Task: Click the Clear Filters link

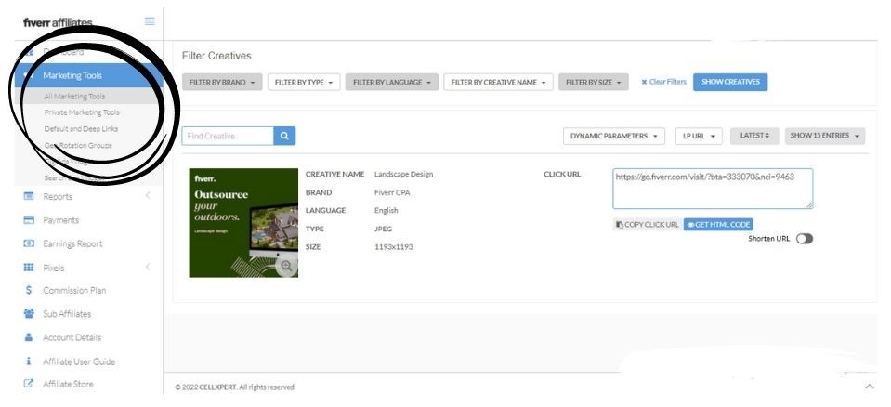Action: (x=663, y=82)
